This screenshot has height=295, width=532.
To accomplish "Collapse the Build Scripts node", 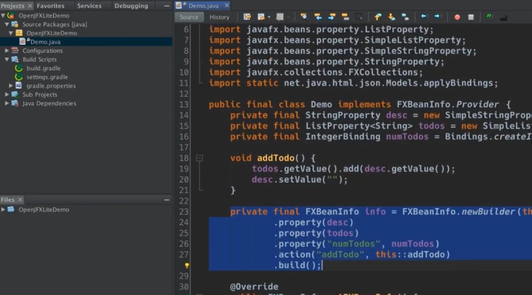I will (x=7, y=60).
